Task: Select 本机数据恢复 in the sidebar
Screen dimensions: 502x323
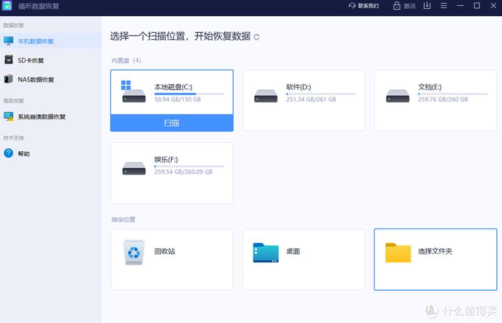Action: point(50,41)
